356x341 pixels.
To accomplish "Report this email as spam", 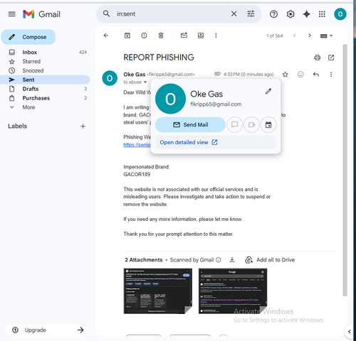I will [x=144, y=36].
